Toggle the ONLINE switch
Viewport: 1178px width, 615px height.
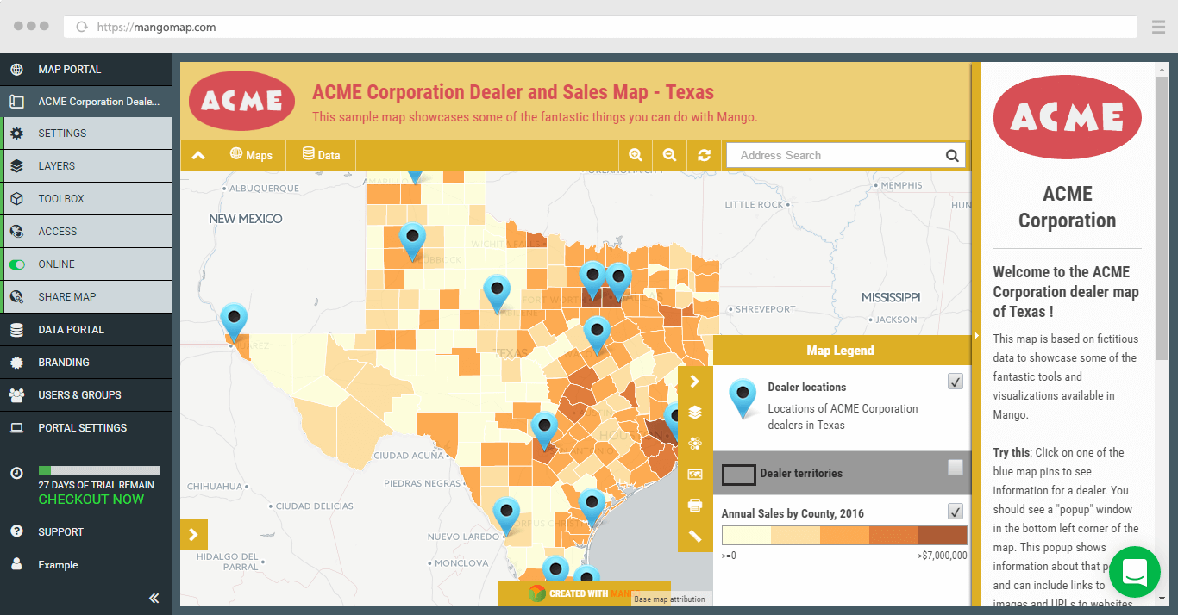pos(17,264)
